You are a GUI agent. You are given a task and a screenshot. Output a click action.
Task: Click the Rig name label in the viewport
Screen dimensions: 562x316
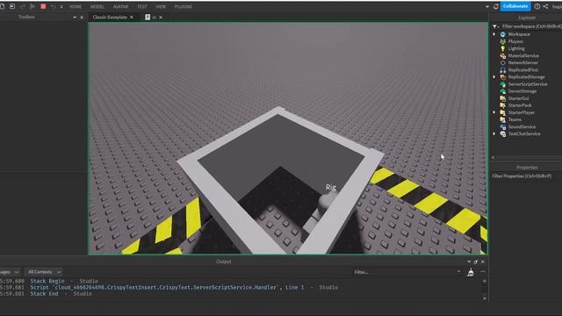click(x=331, y=187)
